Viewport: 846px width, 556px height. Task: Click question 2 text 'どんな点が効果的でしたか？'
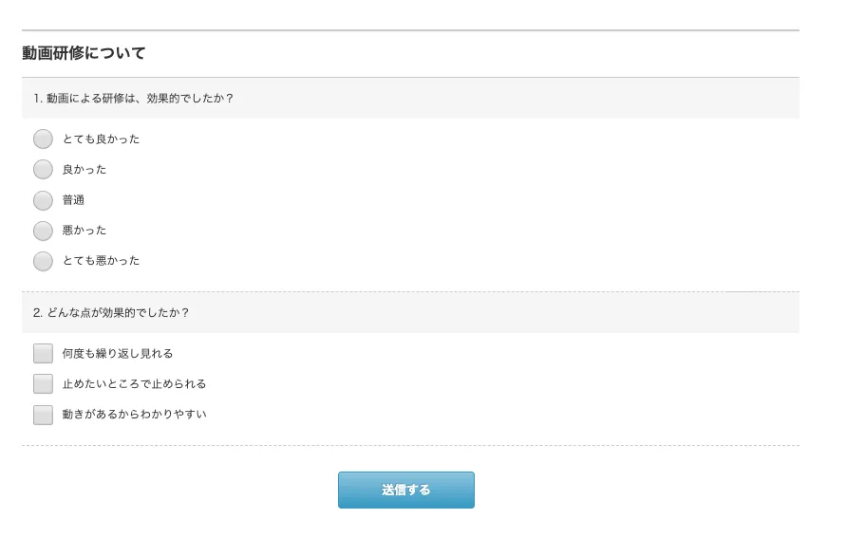pyautogui.click(x=111, y=312)
